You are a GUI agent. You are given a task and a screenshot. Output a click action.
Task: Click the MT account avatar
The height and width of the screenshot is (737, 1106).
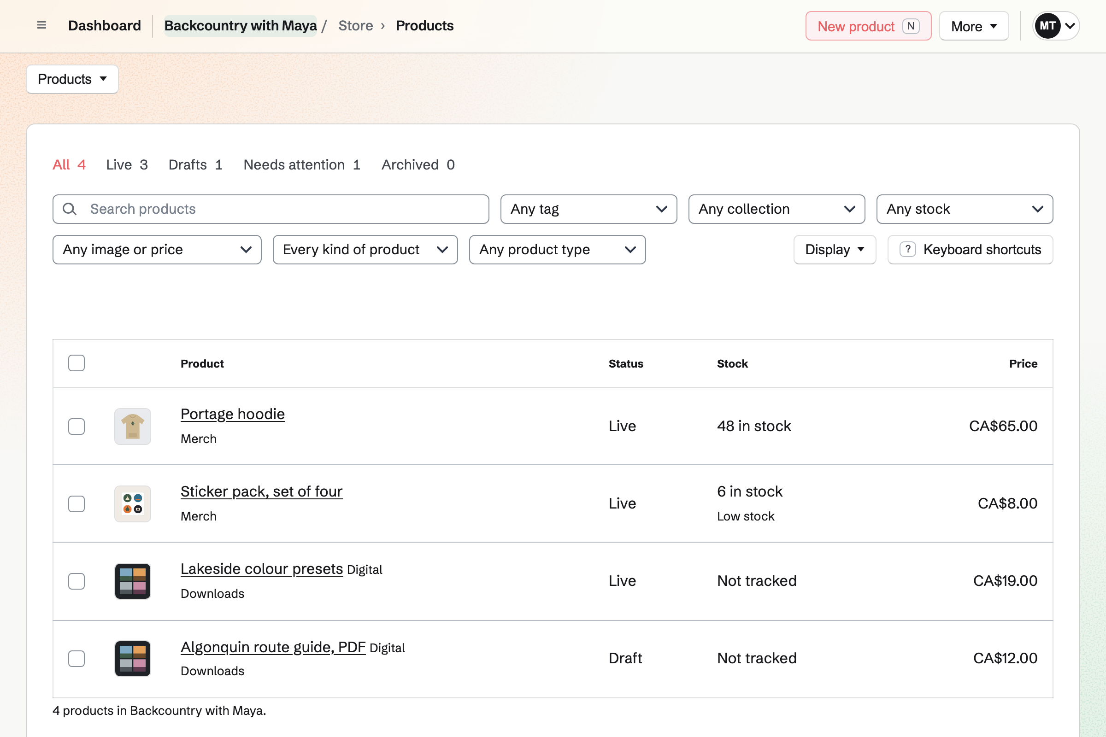1047,26
